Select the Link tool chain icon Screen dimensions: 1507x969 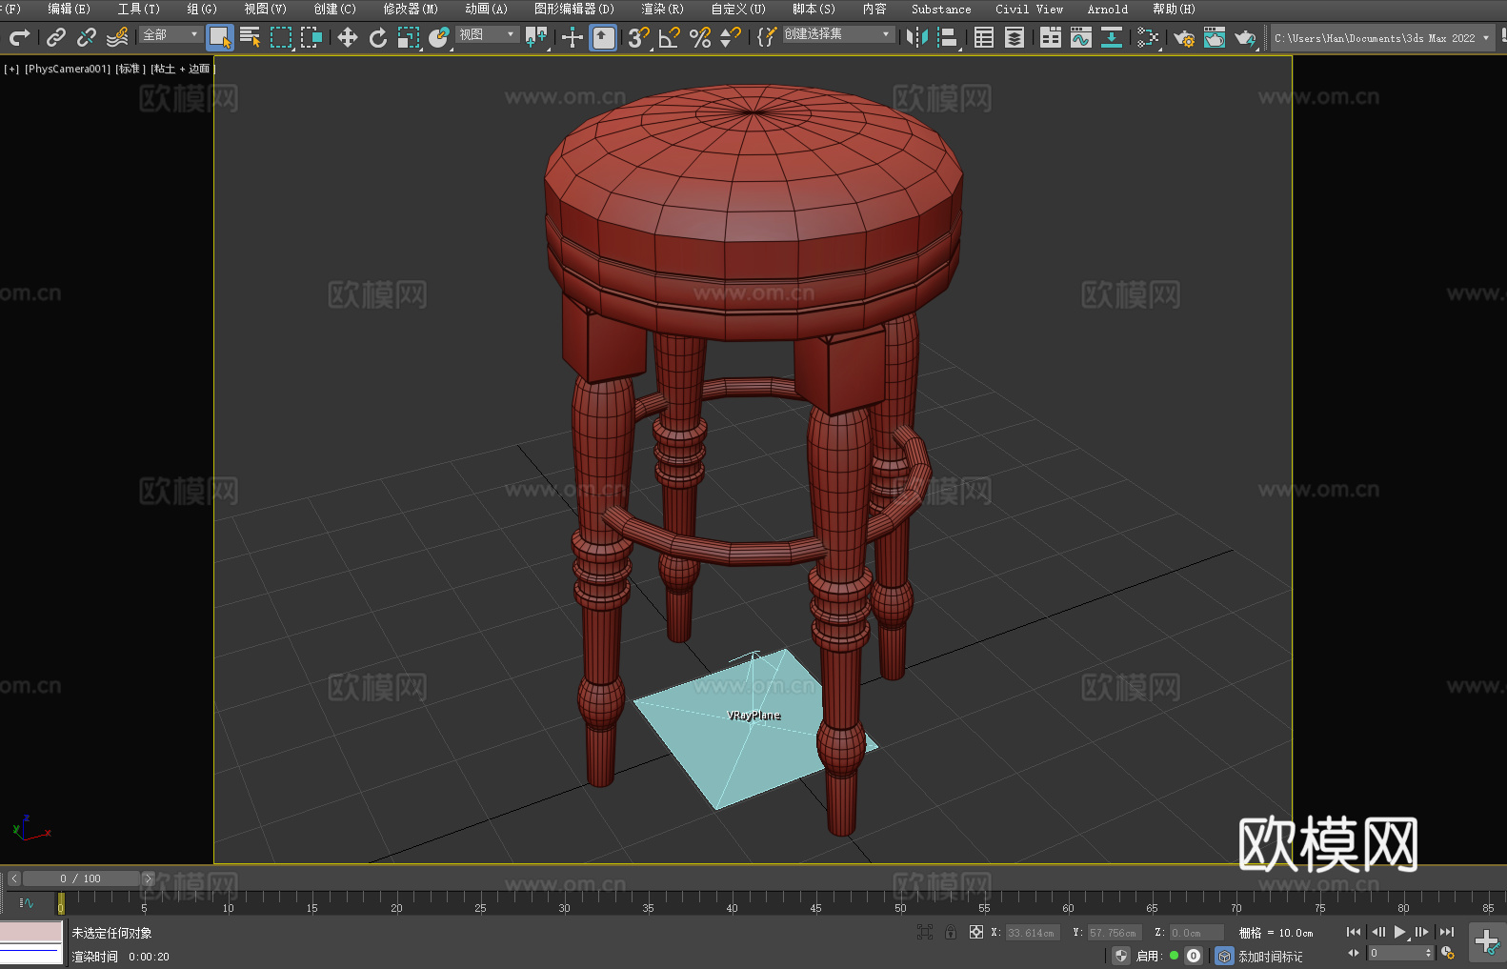tap(56, 37)
